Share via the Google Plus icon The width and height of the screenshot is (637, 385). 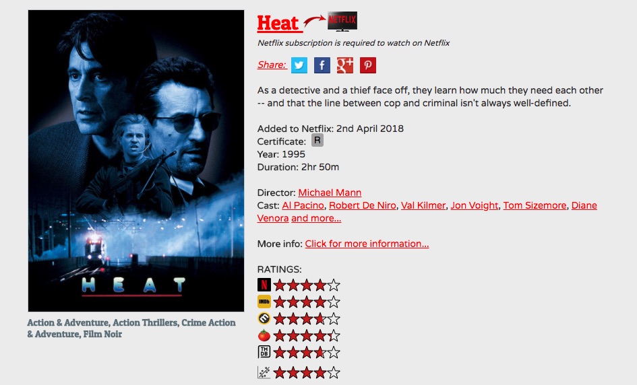click(x=345, y=65)
